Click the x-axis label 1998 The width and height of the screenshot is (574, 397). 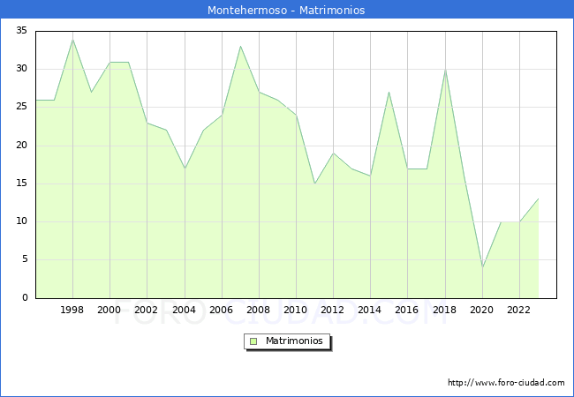point(72,310)
